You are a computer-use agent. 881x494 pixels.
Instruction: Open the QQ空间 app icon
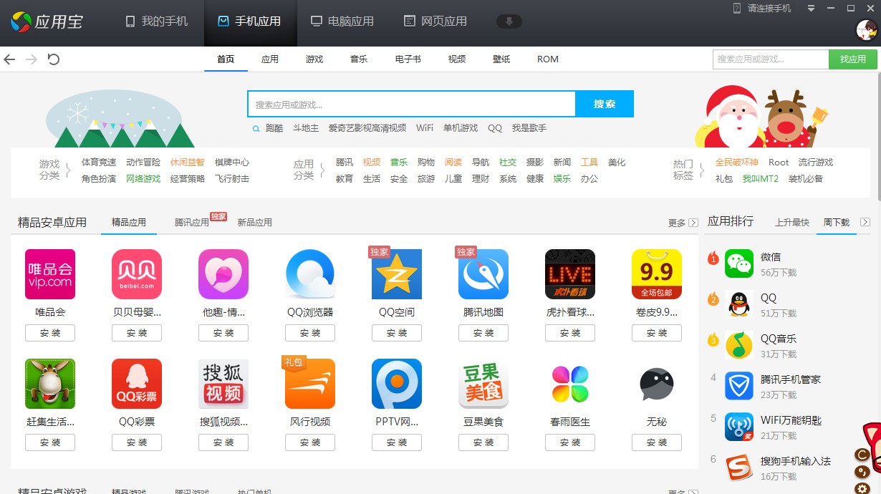point(397,274)
